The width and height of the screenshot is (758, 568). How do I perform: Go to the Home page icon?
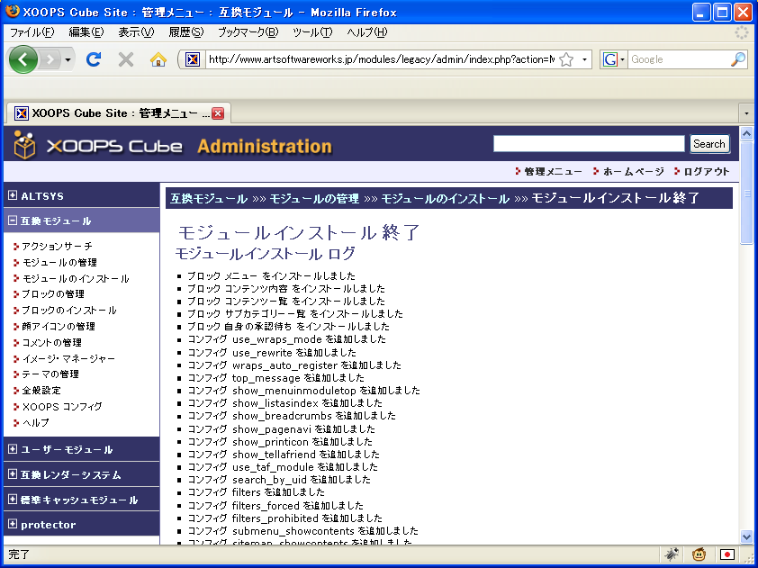coord(158,59)
